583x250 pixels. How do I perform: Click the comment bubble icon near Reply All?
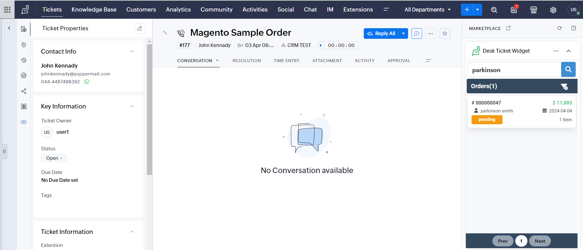click(x=417, y=34)
